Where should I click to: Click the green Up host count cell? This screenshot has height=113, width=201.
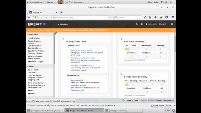[x=127, y=49]
